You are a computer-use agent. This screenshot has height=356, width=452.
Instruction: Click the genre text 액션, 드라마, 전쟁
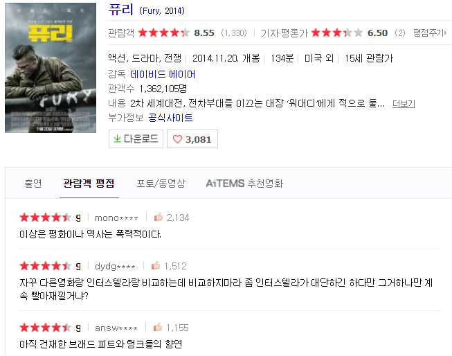(x=145, y=58)
